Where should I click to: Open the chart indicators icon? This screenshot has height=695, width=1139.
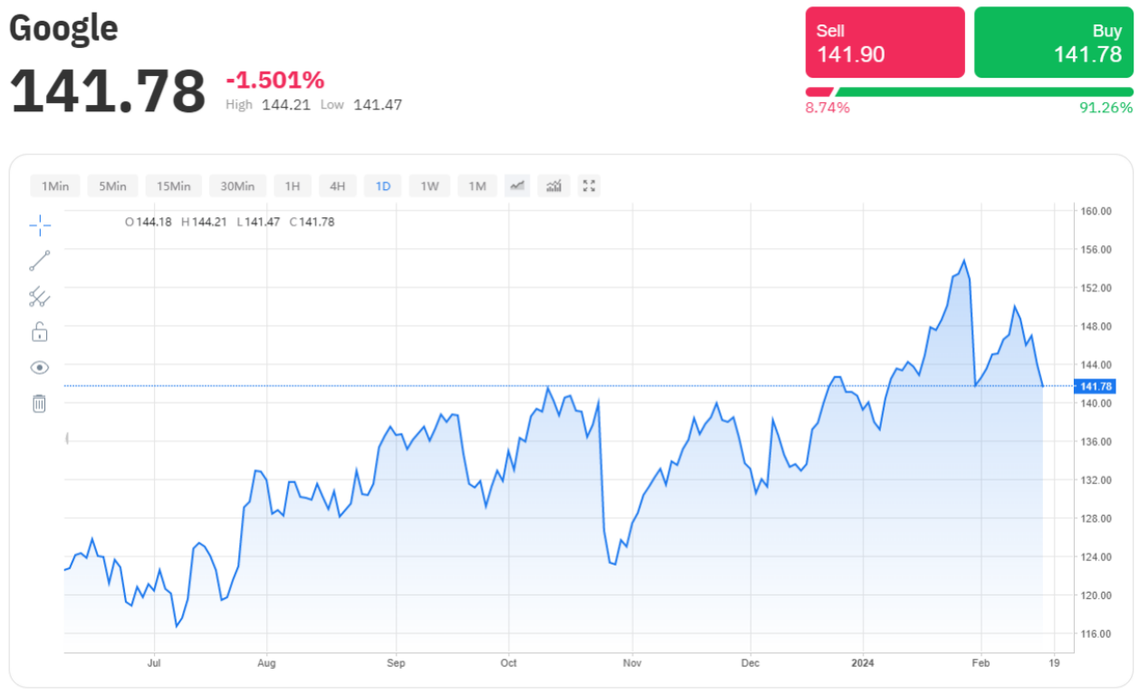pos(553,186)
